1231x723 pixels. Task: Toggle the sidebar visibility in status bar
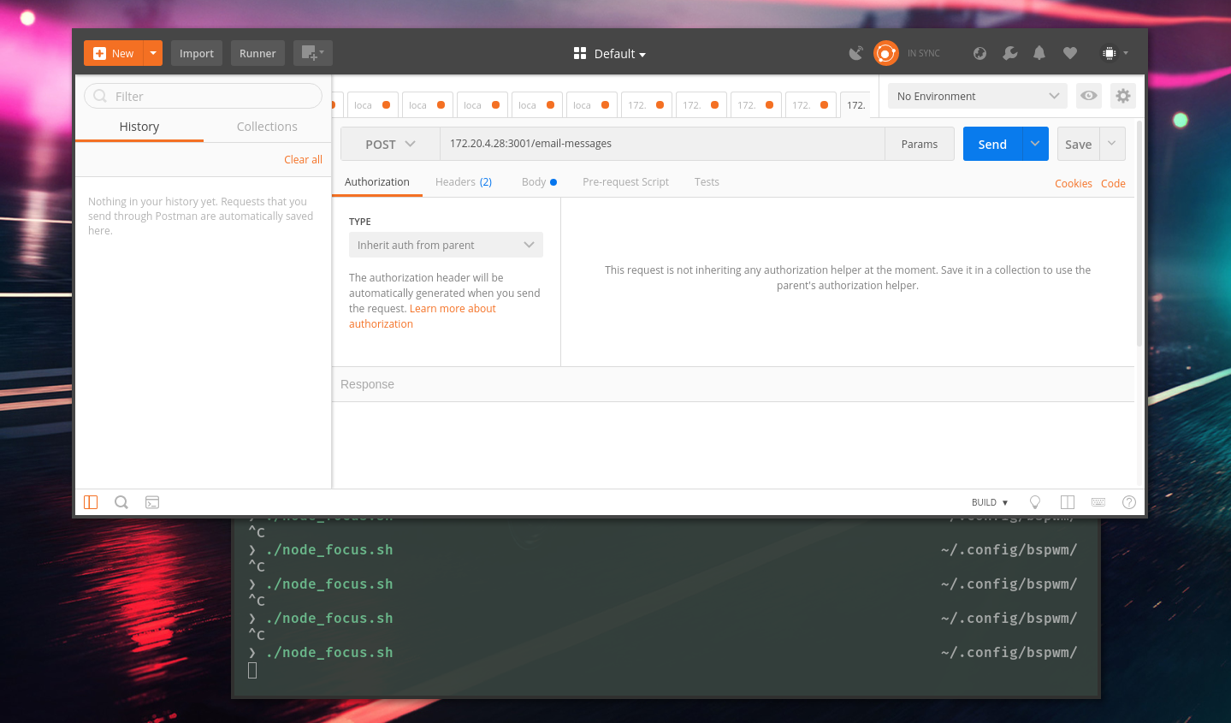pyautogui.click(x=91, y=502)
